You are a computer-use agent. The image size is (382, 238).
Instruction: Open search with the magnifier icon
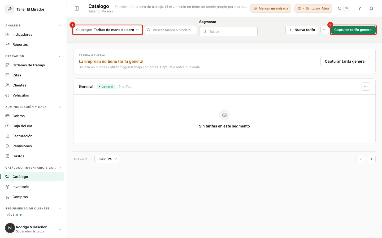(x=340, y=8)
